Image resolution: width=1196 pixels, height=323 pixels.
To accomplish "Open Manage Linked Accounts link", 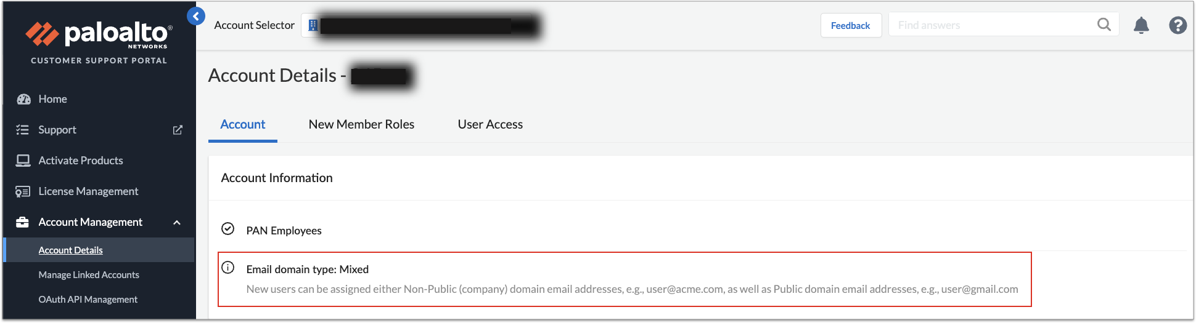I will tap(89, 275).
